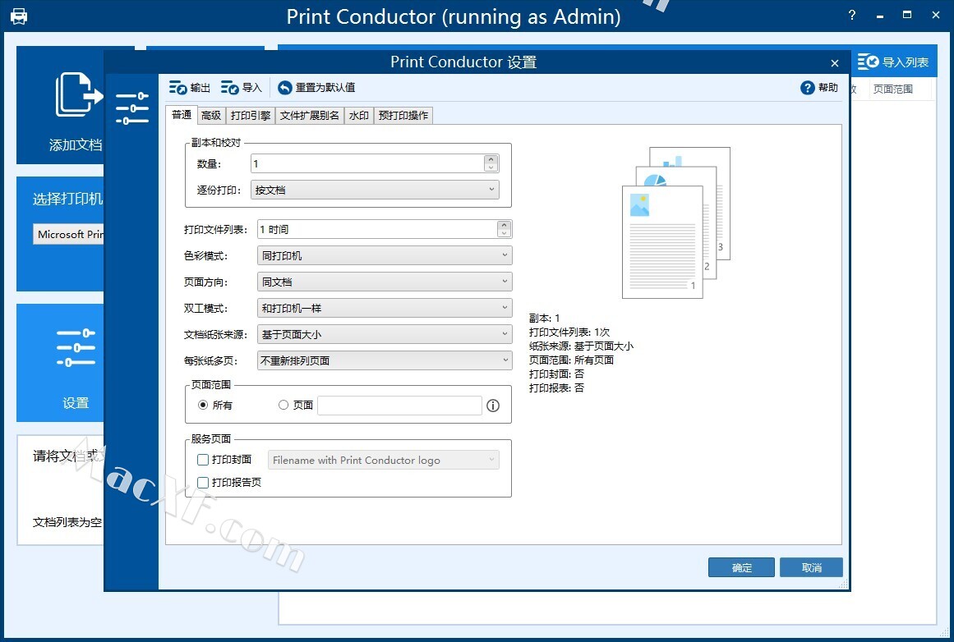Image resolution: width=954 pixels, height=642 pixels.
Task: Open the 逐份打印 dropdown
Action: (x=375, y=190)
